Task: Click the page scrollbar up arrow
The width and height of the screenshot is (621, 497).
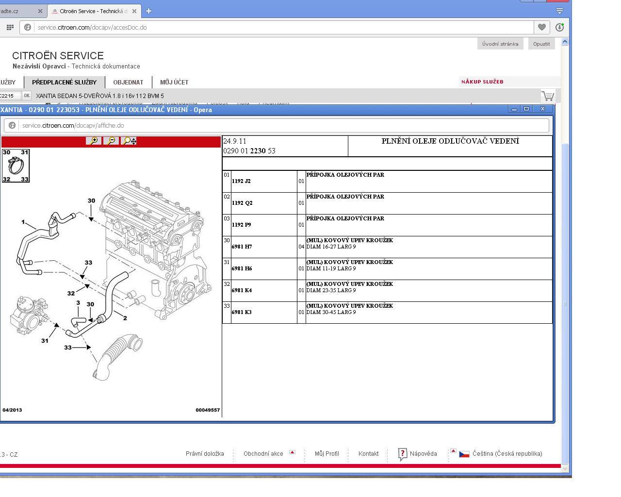Action: [565, 42]
